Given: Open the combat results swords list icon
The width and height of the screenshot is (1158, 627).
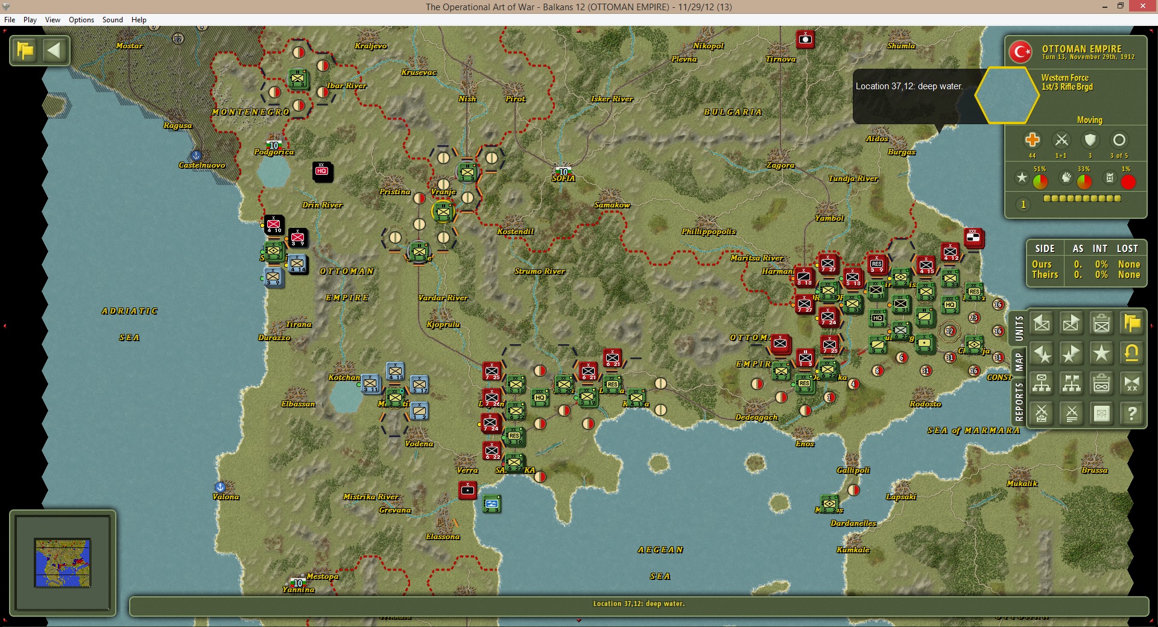Looking at the screenshot, I should coord(1072,414).
